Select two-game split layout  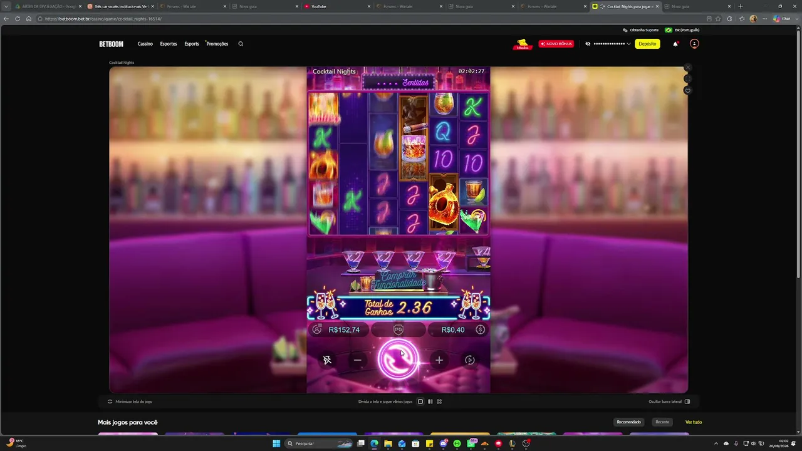[x=430, y=402]
